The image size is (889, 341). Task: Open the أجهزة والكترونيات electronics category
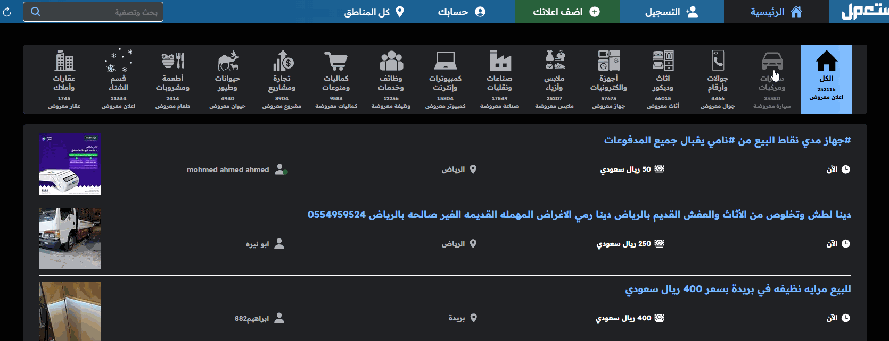[608, 79]
